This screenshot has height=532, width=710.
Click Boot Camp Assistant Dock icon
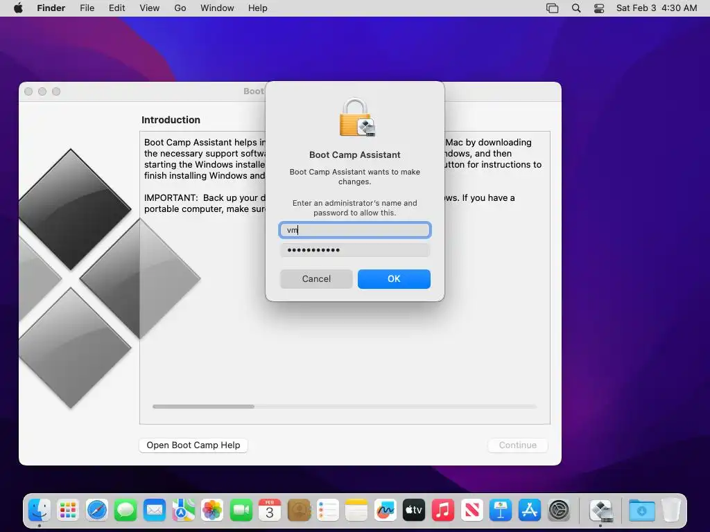[x=601, y=511]
